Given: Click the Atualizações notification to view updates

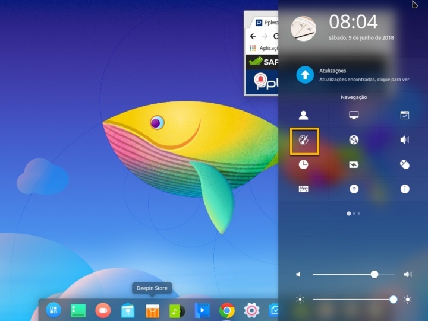Looking at the screenshot, I should tap(354, 75).
